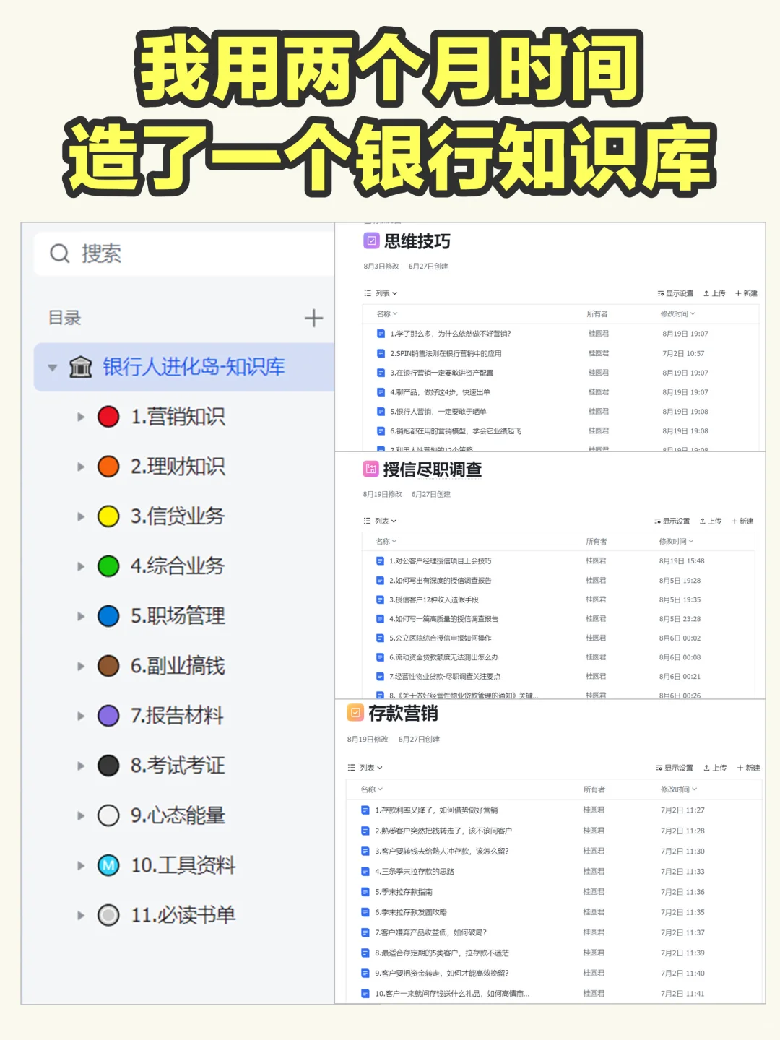Select 9.心态能量 in the directory tree

(178, 815)
